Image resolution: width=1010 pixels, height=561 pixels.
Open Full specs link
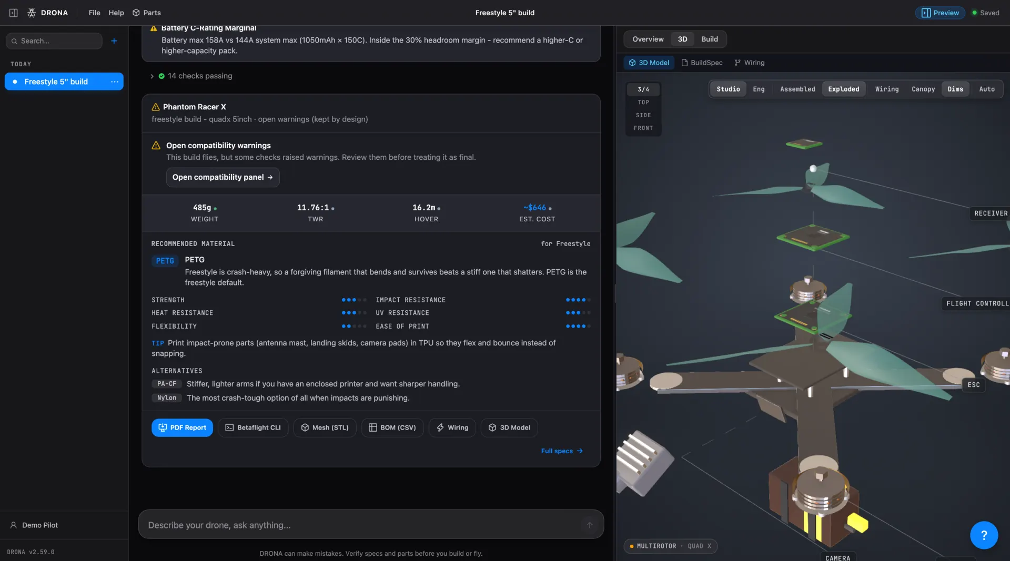tap(562, 451)
